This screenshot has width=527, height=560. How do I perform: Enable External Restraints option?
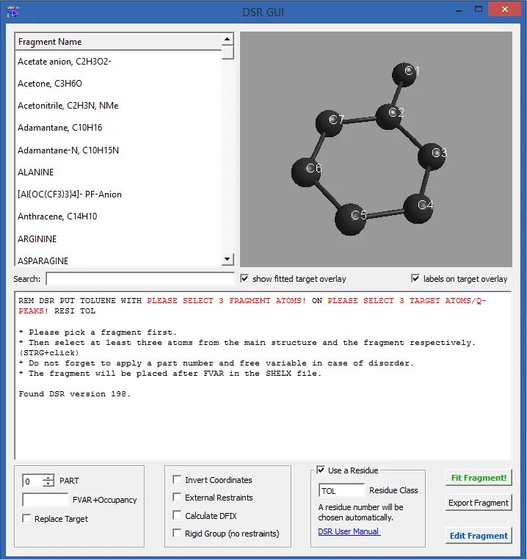click(x=177, y=497)
